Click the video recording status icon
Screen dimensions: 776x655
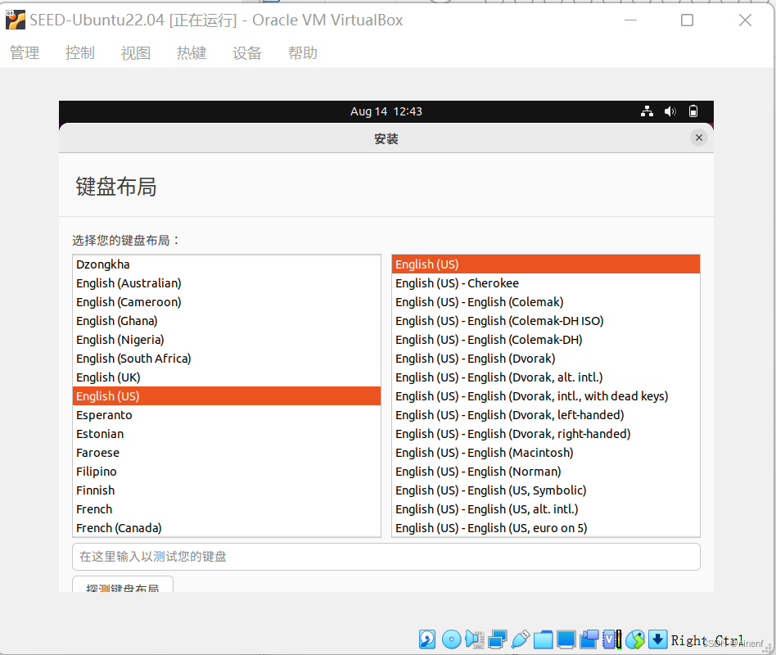point(589,639)
